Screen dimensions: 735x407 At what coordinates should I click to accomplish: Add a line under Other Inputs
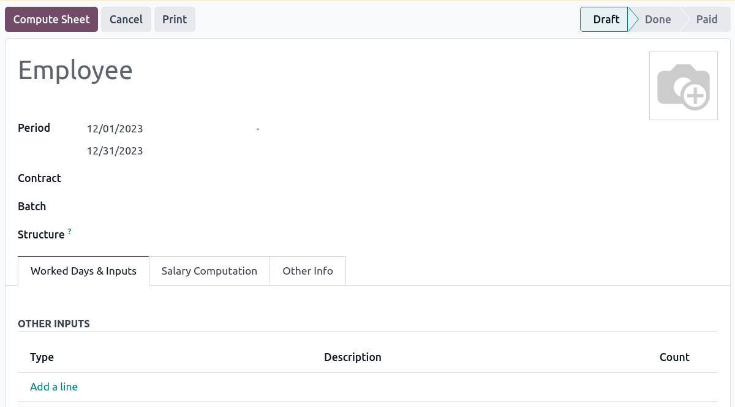pyautogui.click(x=53, y=387)
